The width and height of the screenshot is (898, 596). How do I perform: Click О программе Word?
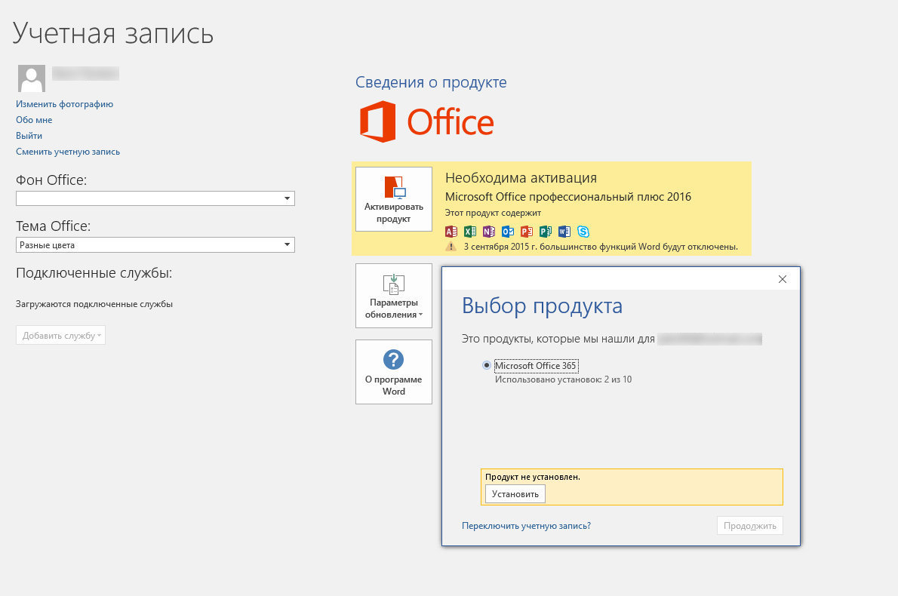coord(393,371)
